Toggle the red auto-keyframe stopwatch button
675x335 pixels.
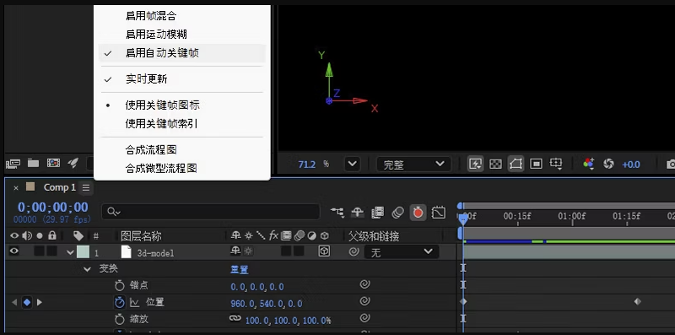click(418, 213)
